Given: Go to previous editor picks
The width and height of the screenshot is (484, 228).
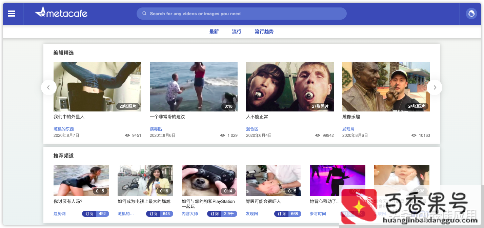Looking at the screenshot, I should [x=48, y=87].
